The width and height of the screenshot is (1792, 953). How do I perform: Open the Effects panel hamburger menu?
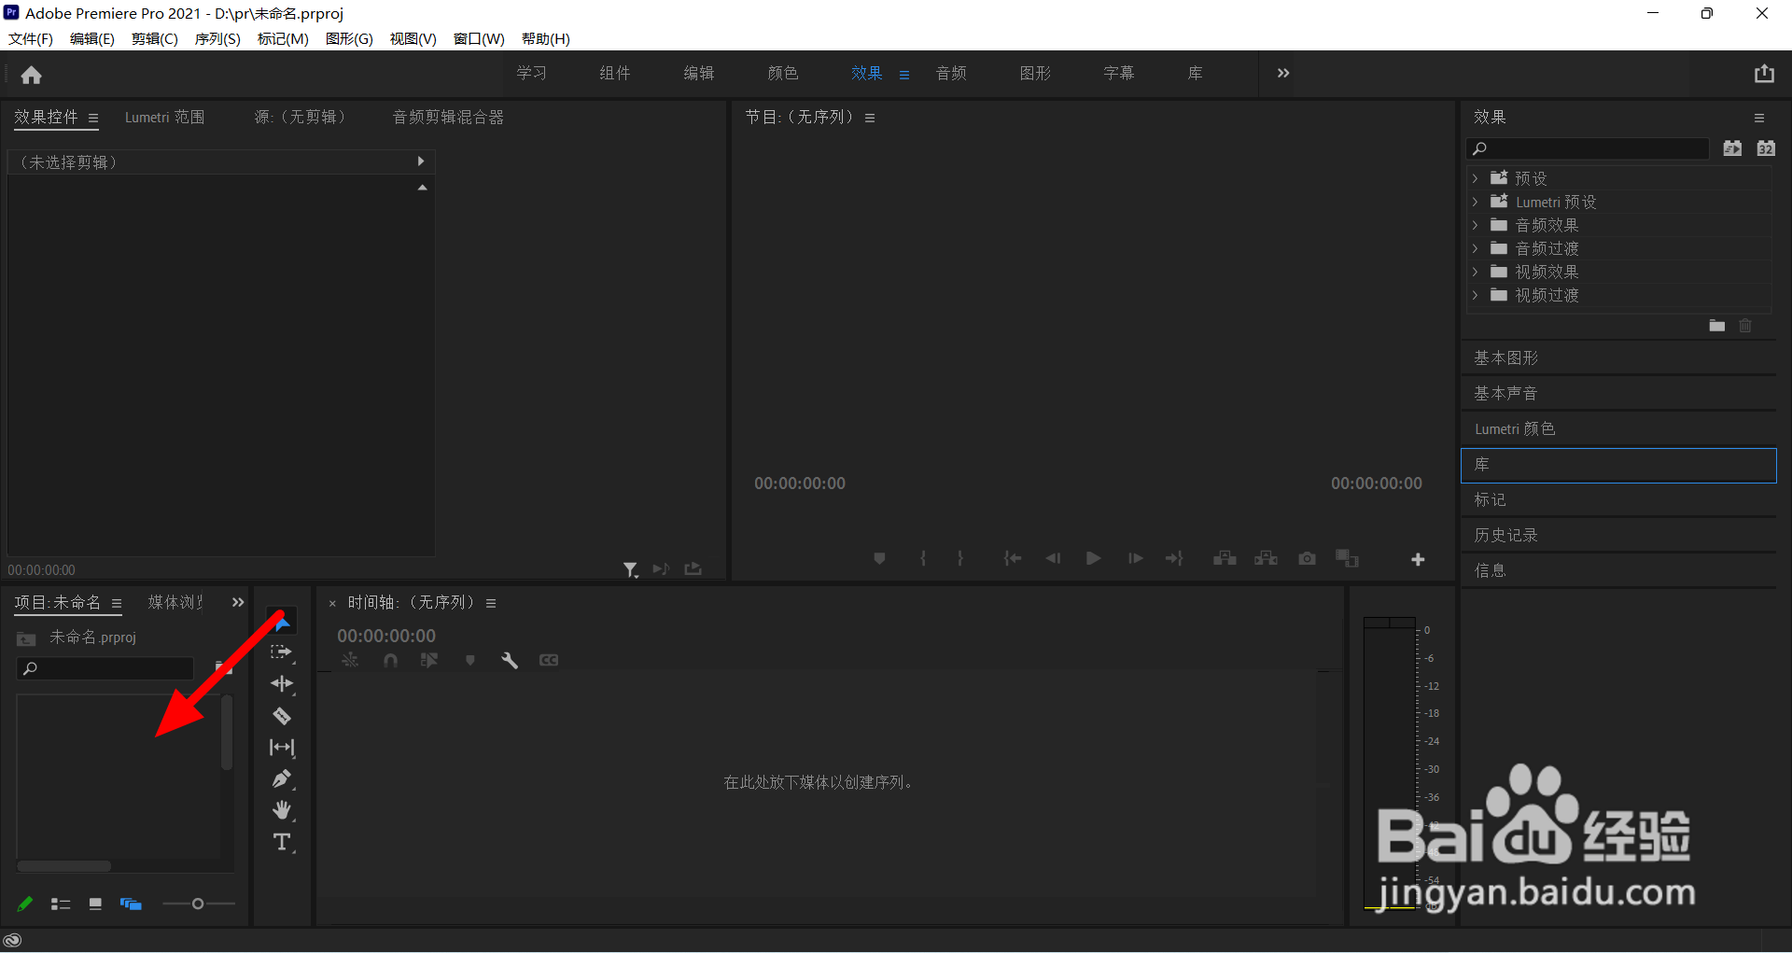(x=1759, y=118)
